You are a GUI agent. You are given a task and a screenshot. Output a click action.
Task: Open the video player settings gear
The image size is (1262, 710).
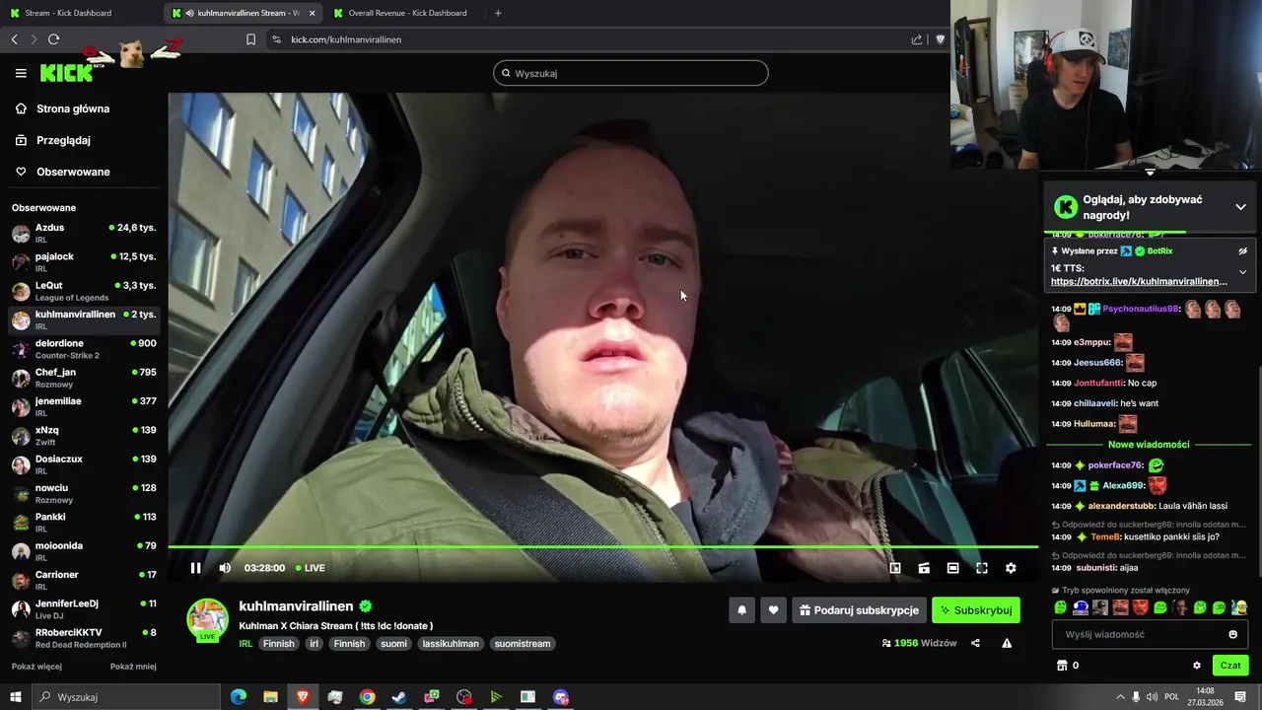pyautogui.click(x=1011, y=568)
